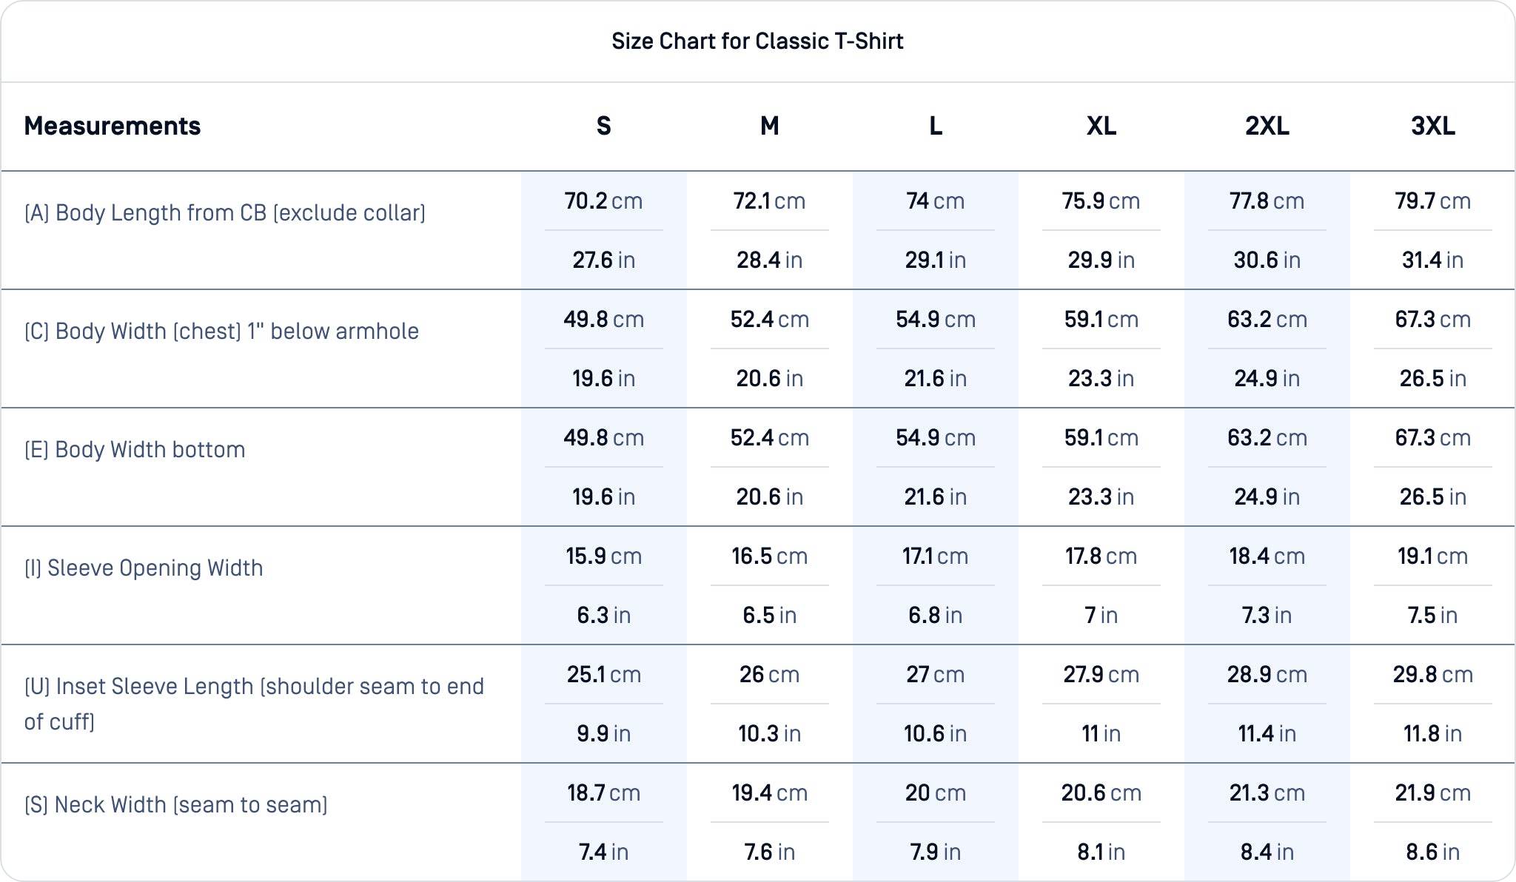Select the Measurements column header

113,127
